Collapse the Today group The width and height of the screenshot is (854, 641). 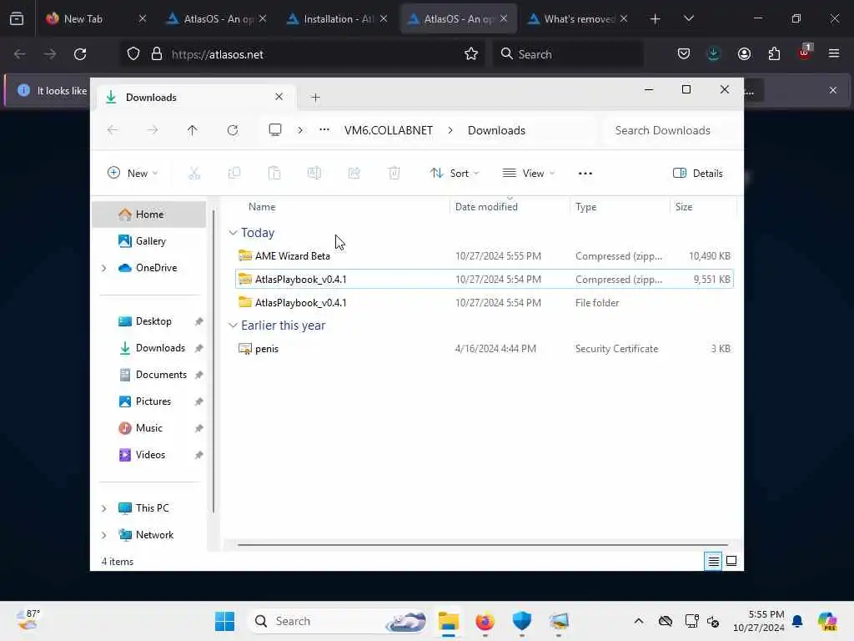tap(234, 233)
